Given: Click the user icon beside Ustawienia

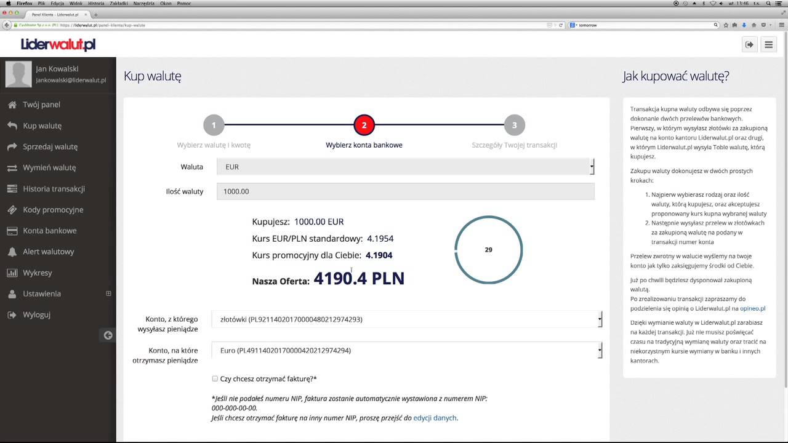Looking at the screenshot, I should click(12, 293).
